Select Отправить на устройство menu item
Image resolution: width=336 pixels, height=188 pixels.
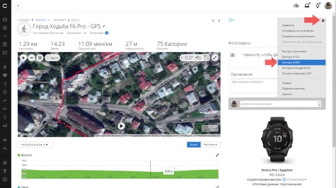coord(298,31)
